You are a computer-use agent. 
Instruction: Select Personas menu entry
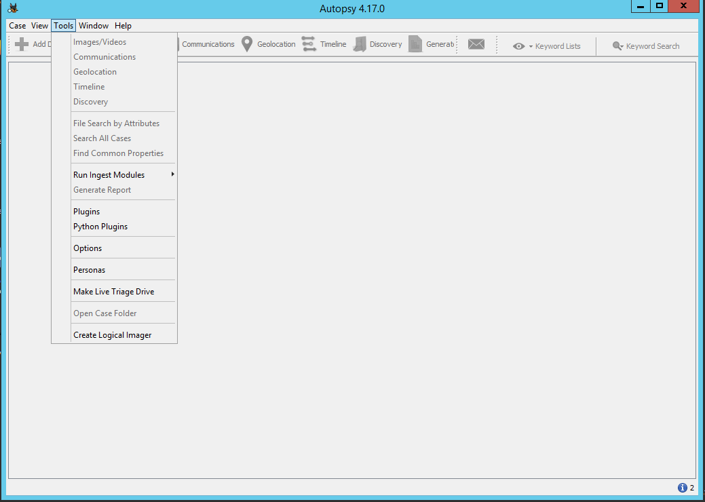click(x=89, y=270)
